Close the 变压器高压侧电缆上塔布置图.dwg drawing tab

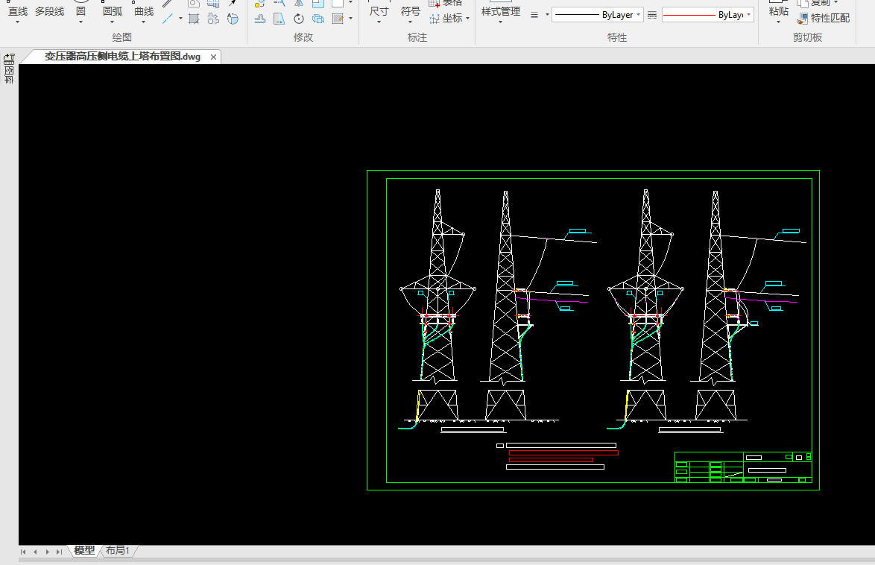coord(213,57)
